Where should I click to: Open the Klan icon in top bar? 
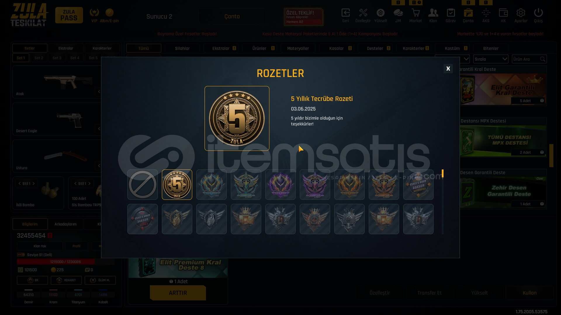[x=433, y=15]
